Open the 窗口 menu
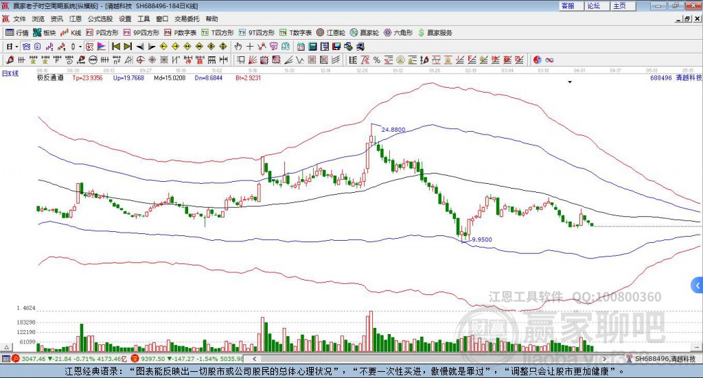This screenshot has height=378, width=703. click(162, 19)
